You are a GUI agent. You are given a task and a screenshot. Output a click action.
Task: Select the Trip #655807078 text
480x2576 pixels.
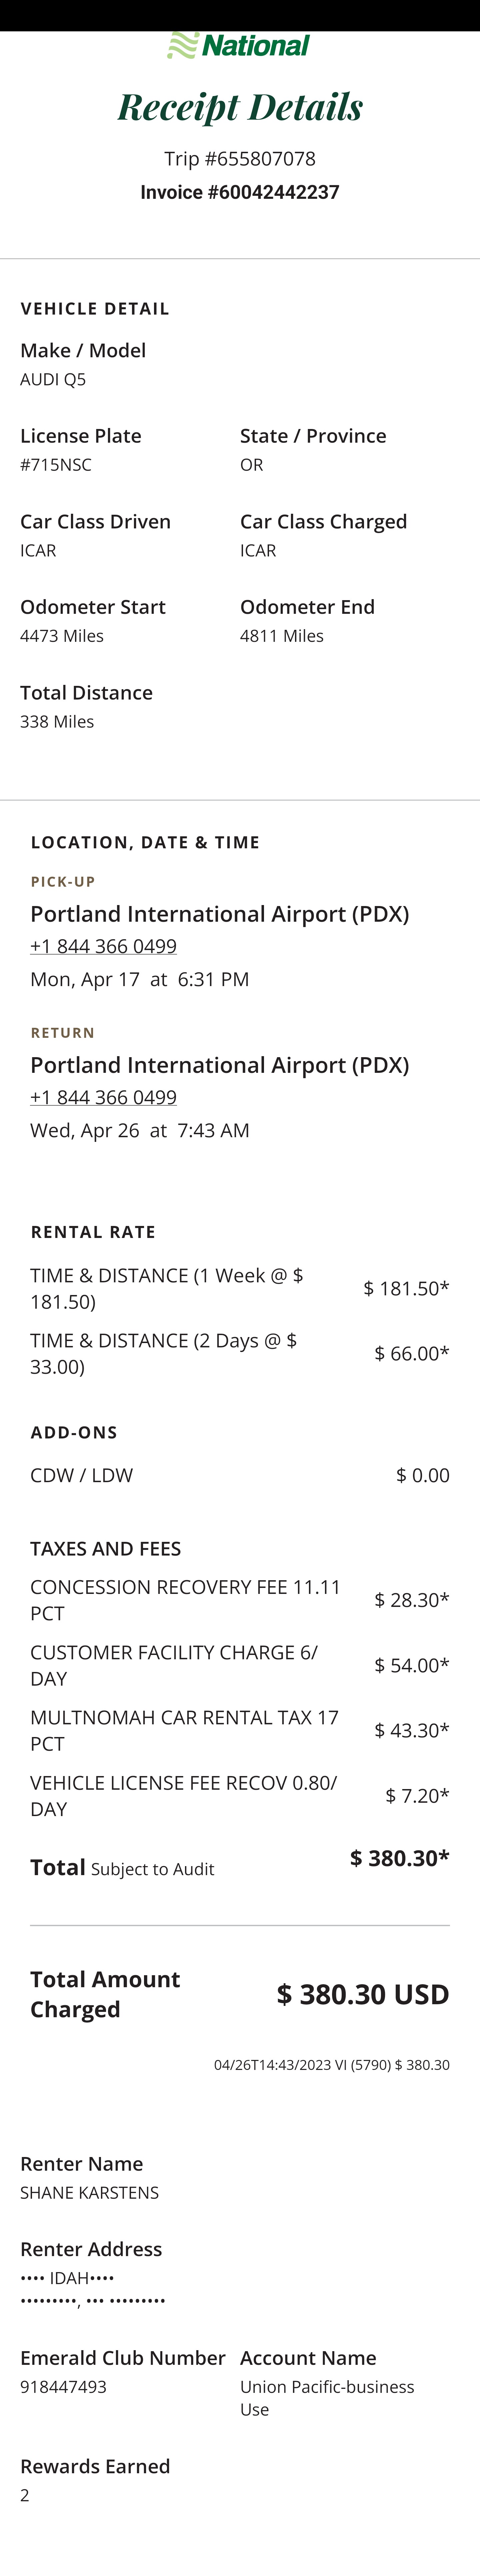(x=240, y=158)
